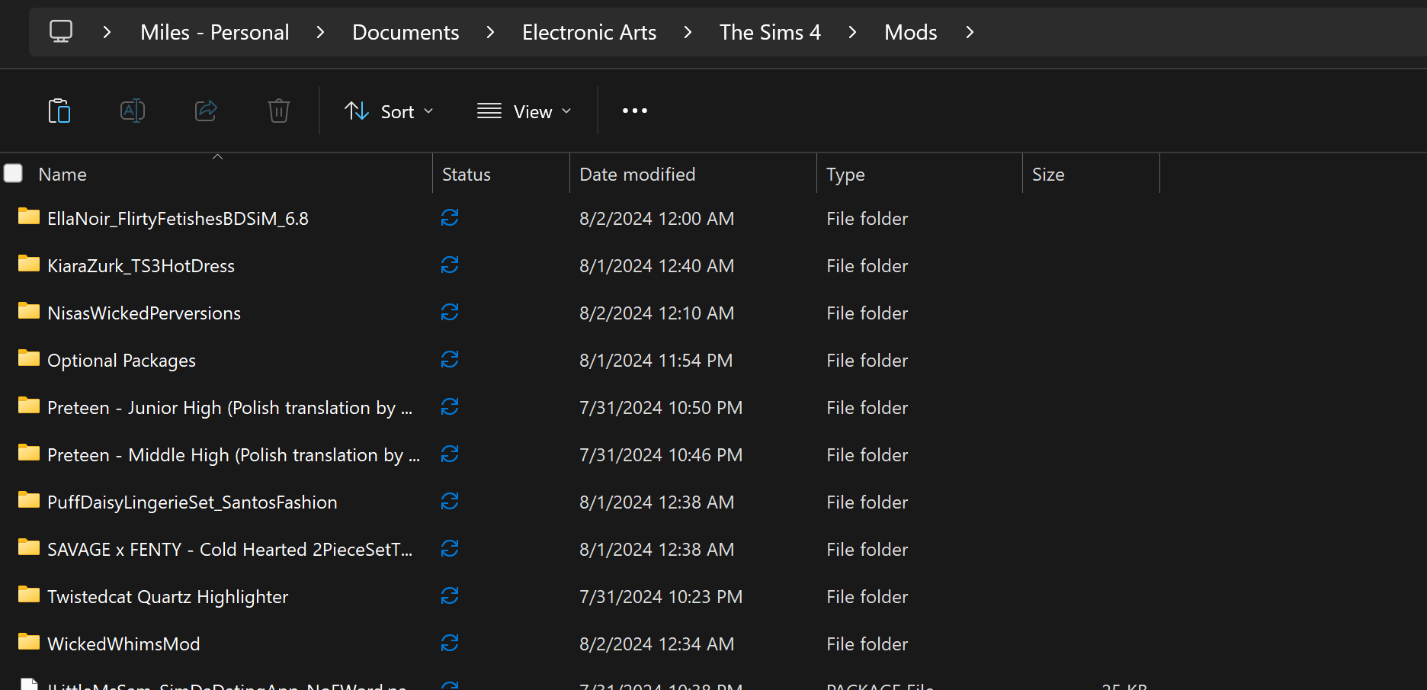Click the sync status icon for NisasWickedPerversions
The image size is (1427, 690).
pyautogui.click(x=450, y=313)
